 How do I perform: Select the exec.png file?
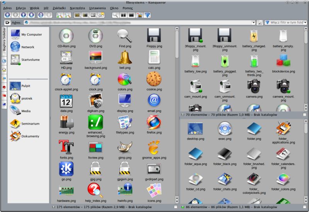point(225,131)
